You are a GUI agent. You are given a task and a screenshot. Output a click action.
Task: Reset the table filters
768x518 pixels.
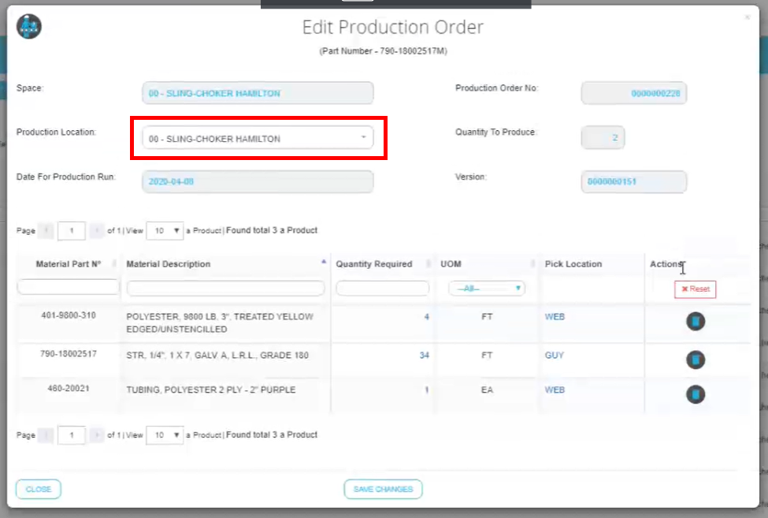pos(695,289)
